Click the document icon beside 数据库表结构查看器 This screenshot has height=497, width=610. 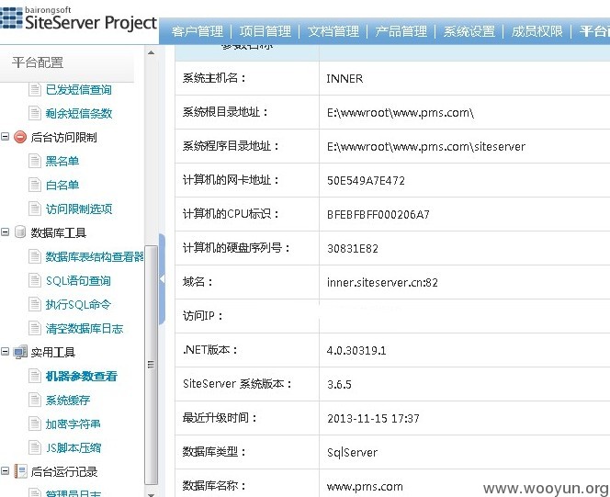(x=35, y=256)
